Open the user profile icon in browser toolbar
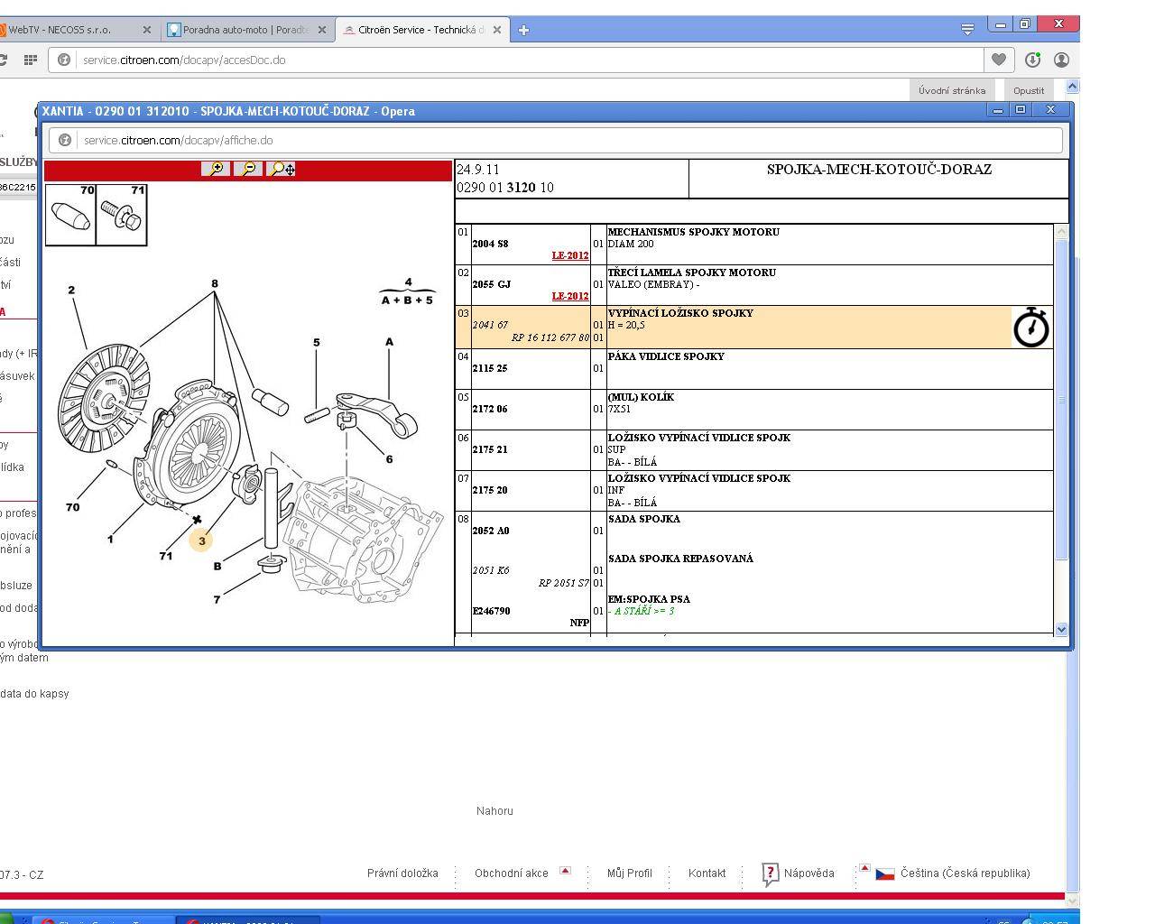The height and width of the screenshot is (924, 1155). (x=1061, y=60)
